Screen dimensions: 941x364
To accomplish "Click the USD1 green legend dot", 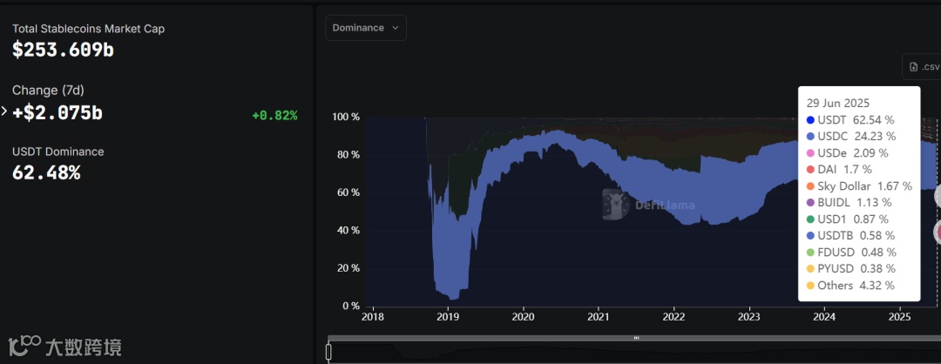I will tap(811, 219).
